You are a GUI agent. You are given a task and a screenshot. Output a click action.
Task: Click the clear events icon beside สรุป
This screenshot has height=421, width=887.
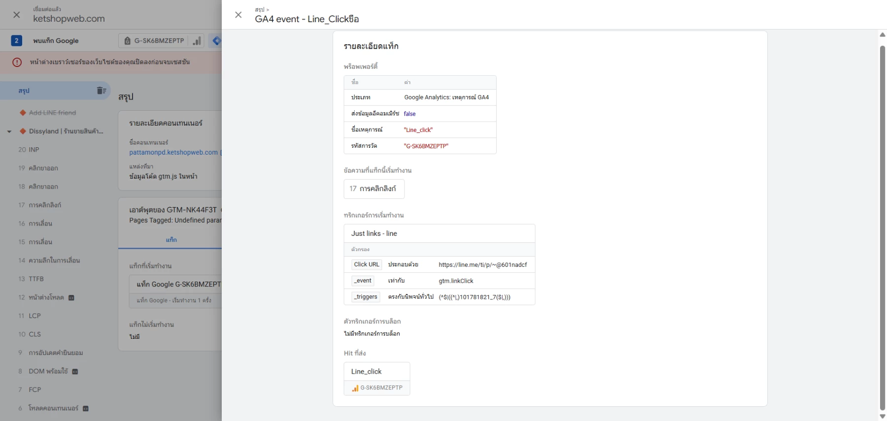pos(101,91)
